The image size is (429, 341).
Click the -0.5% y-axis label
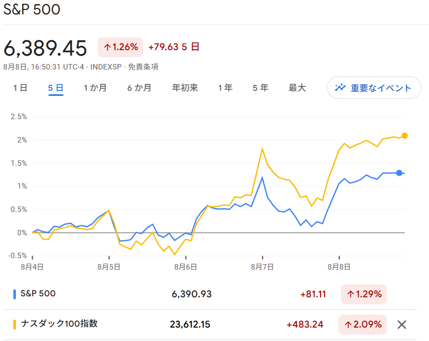tap(17, 256)
